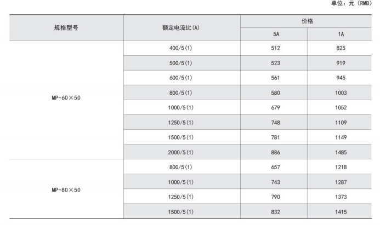Click the price value 825
Image resolution: width=380 pixels, height=225 pixels.
coord(341,48)
